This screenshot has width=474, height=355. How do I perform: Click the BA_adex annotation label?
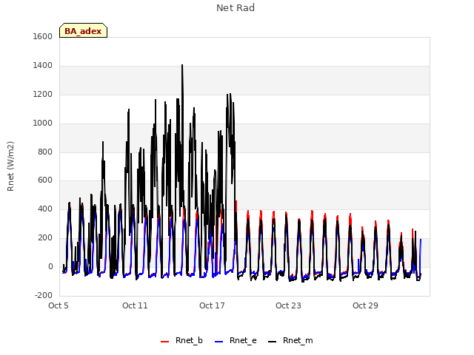(x=83, y=30)
